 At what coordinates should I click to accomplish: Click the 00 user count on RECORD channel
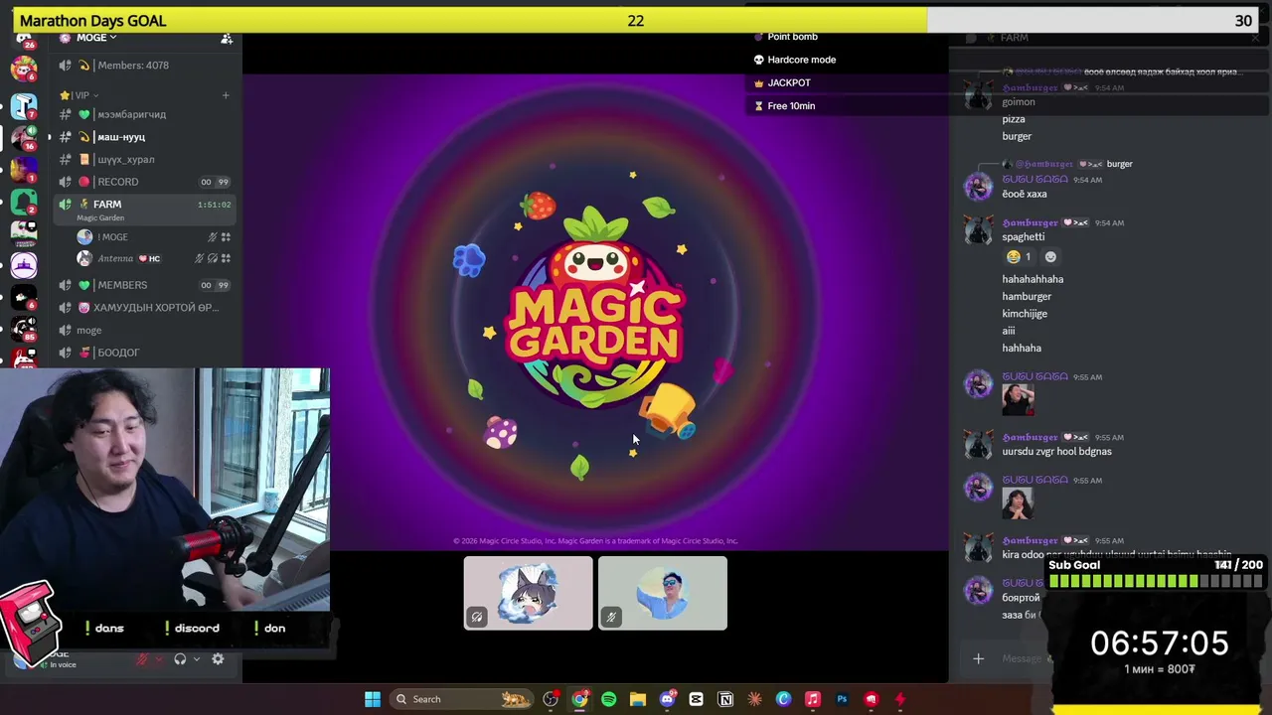206,182
